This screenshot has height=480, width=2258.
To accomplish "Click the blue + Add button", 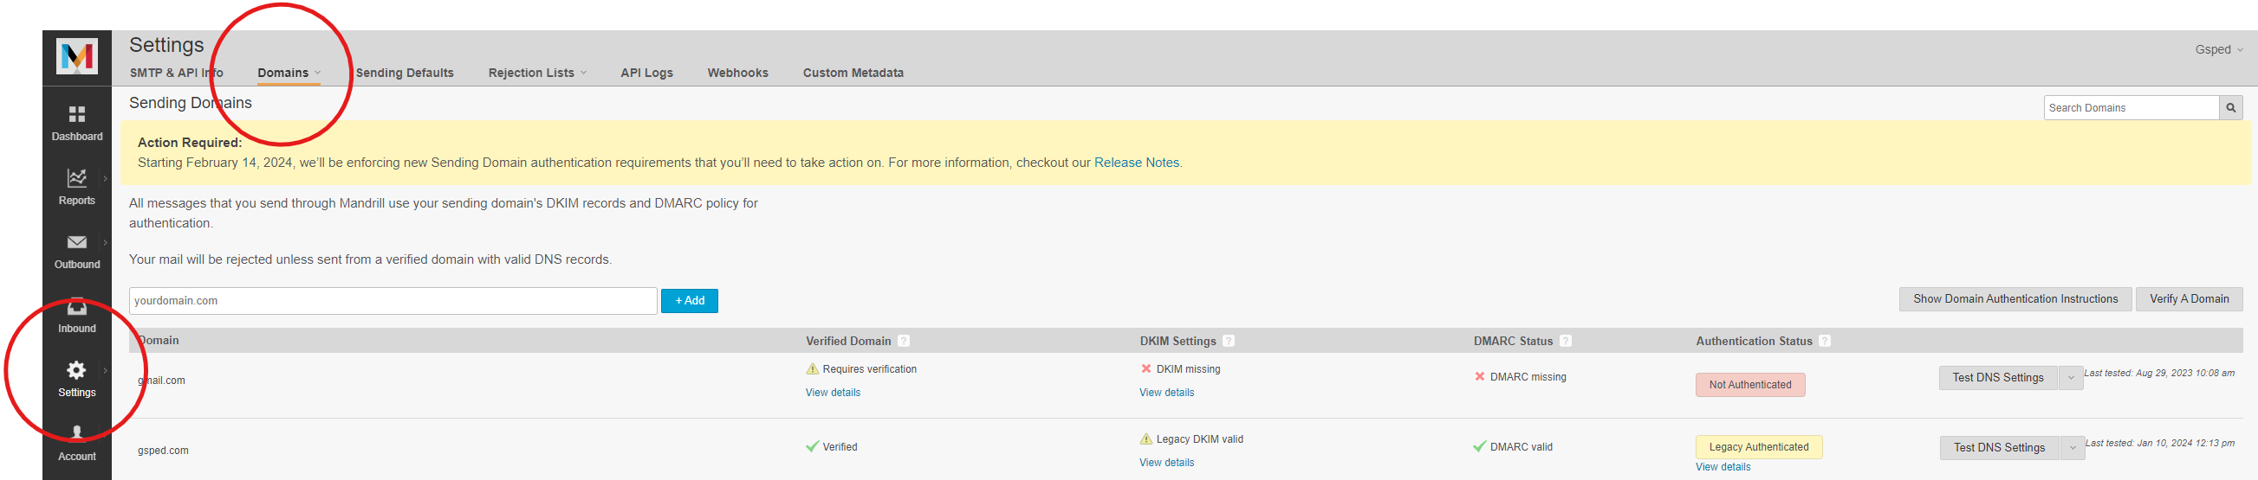I will tap(689, 301).
